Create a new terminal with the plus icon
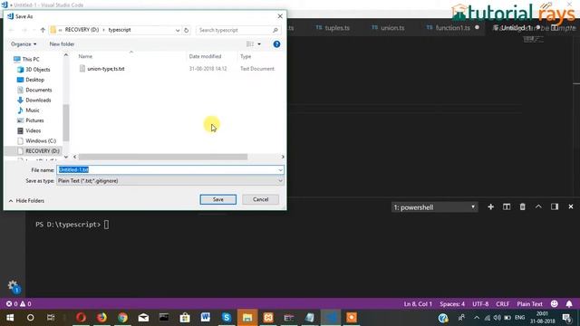The height and width of the screenshot is (326, 580). tap(491, 207)
